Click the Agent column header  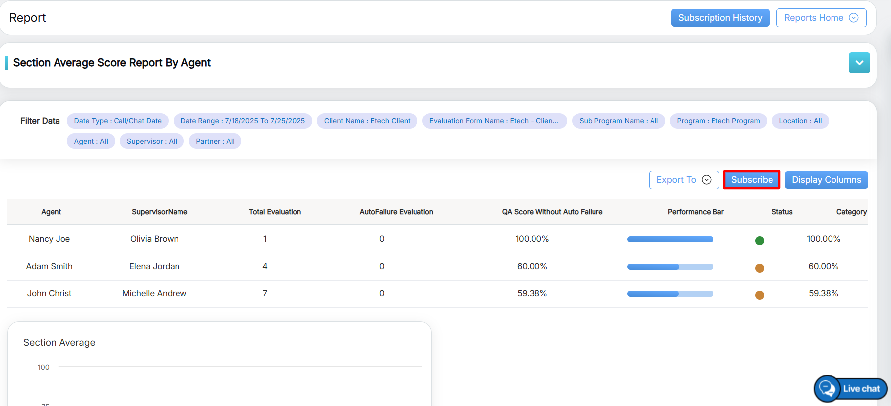coord(51,212)
